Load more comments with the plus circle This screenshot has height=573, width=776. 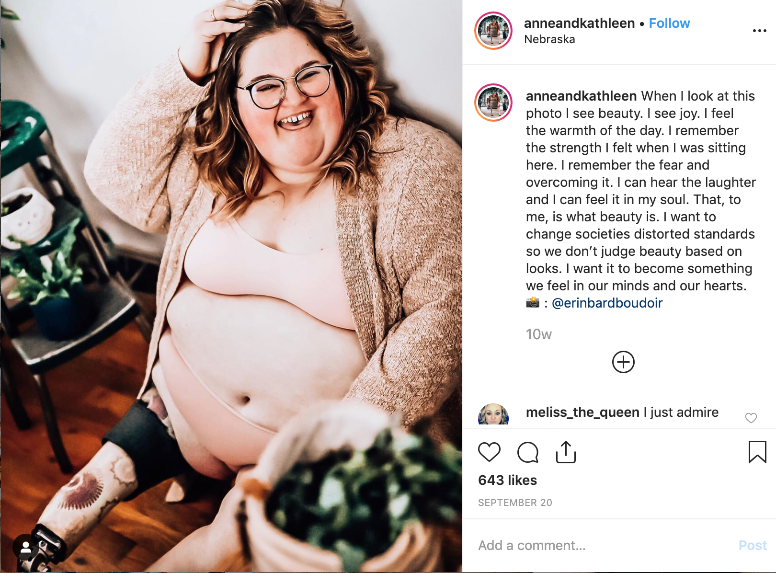[x=623, y=362]
